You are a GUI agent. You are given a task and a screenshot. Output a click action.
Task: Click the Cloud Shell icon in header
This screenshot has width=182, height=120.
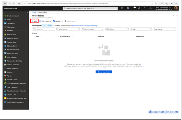[x=122, y=8]
